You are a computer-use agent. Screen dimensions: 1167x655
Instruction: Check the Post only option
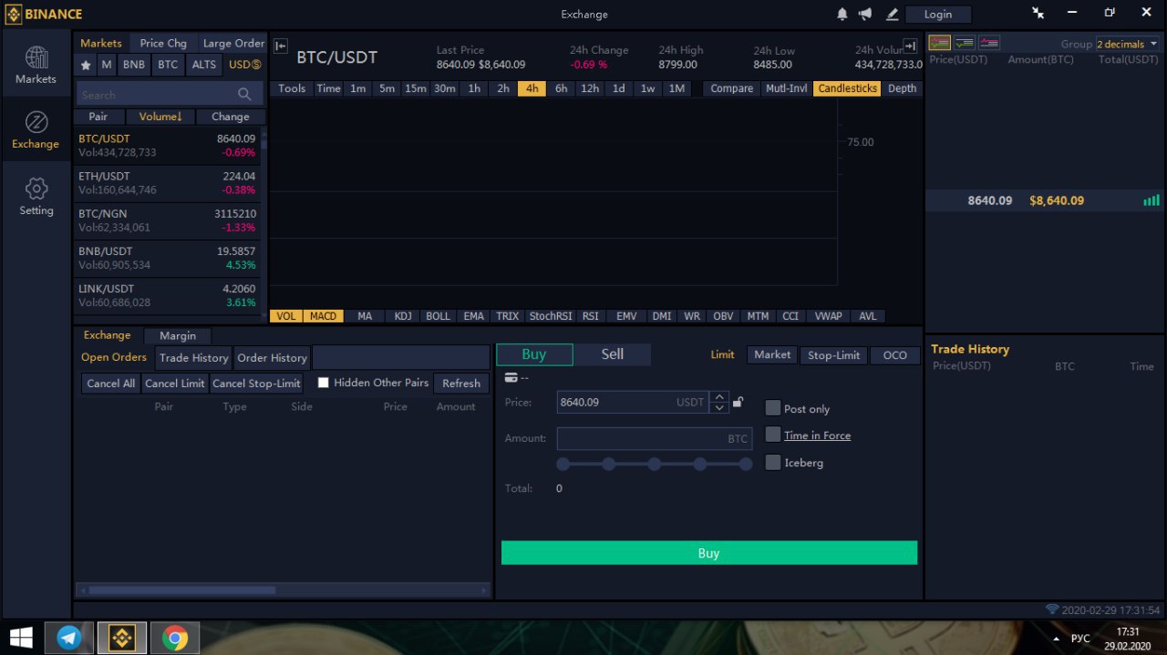click(x=773, y=408)
